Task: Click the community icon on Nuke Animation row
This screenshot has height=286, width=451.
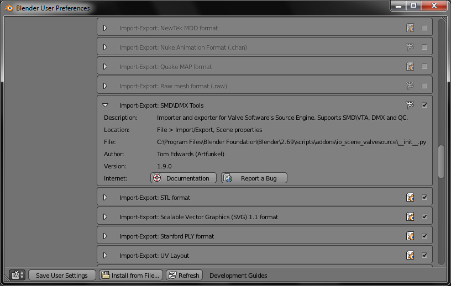Action: point(410,47)
